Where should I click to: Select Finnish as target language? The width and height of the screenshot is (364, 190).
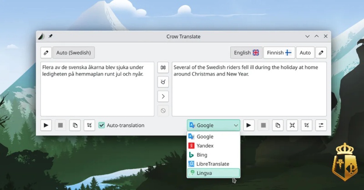coord(279,52)
